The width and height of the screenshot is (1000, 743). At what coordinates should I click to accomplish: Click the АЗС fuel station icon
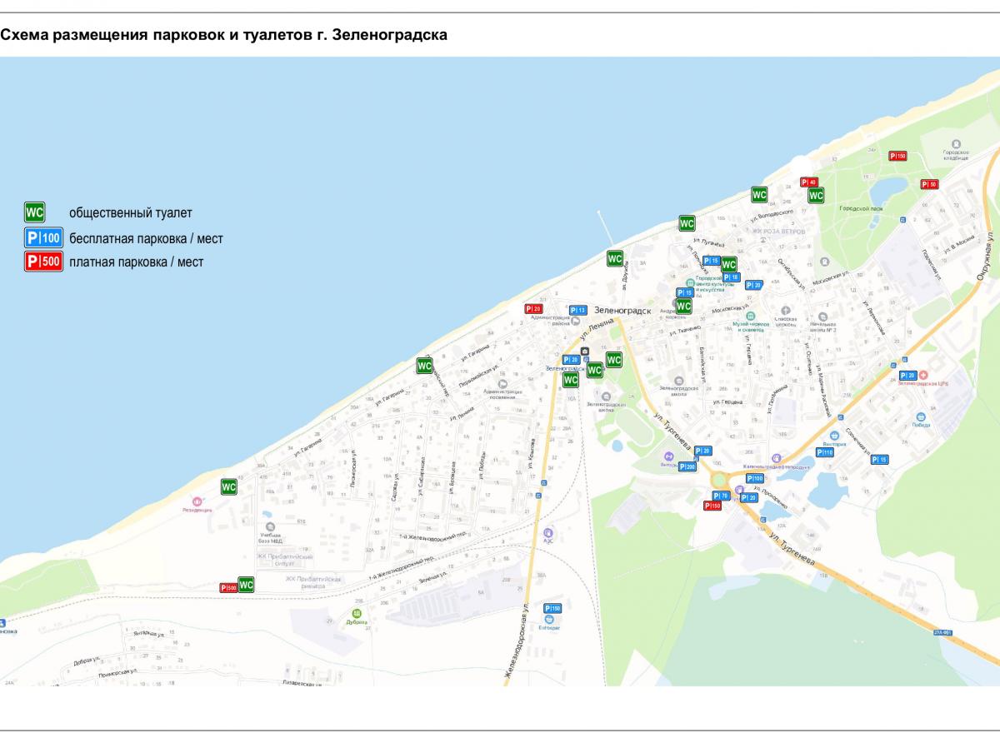547,532
